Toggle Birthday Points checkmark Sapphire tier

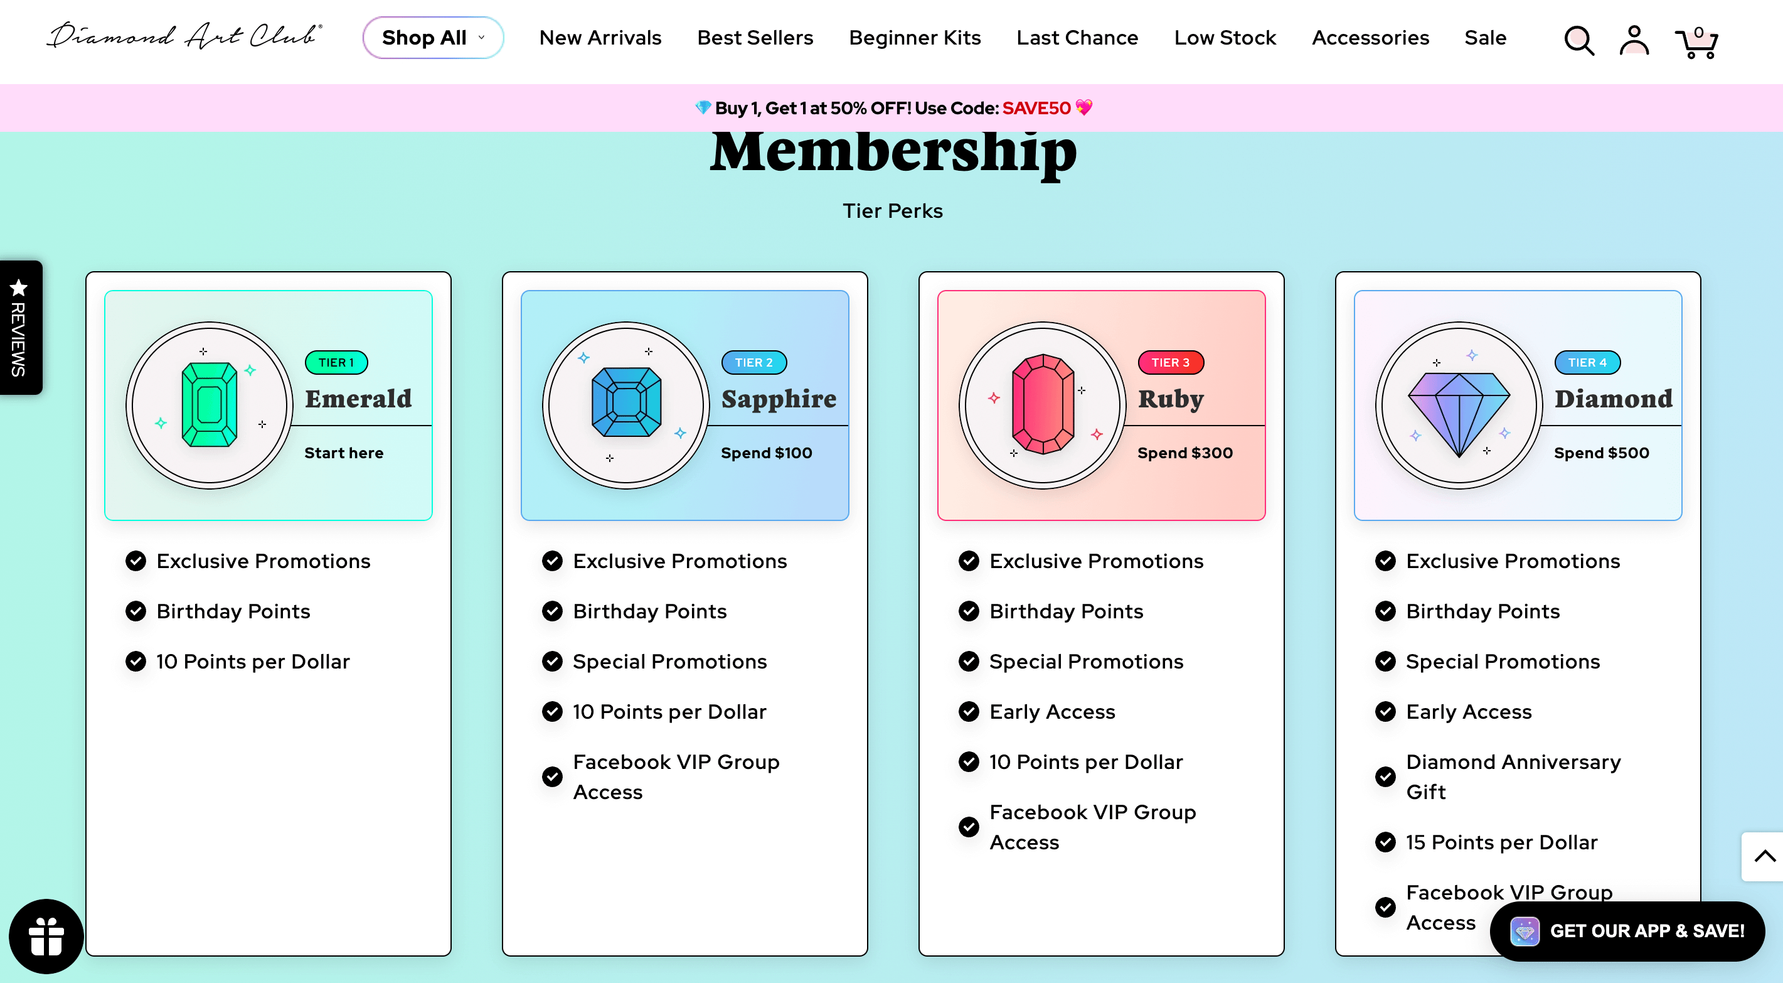553,610
